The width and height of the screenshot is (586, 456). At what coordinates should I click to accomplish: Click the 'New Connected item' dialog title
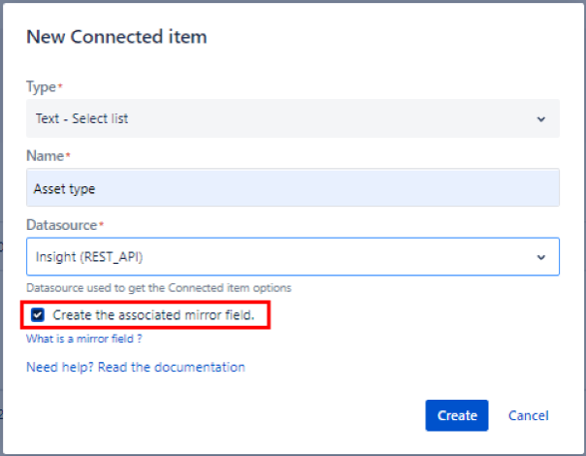pos(116,37)
